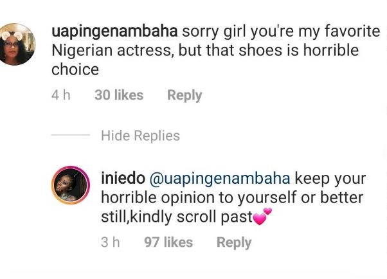Tap iniedo's round profile avatar
Viewport: 387px width, 279px height.
69,187
